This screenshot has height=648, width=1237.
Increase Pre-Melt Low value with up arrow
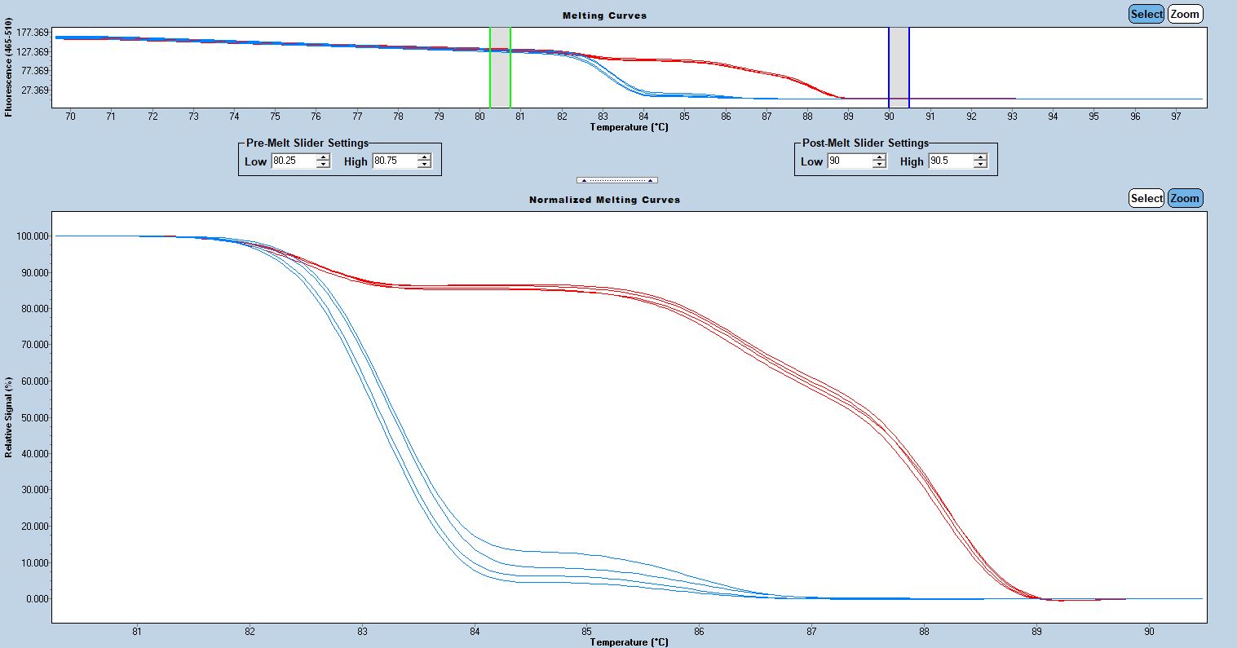(323, 157)
